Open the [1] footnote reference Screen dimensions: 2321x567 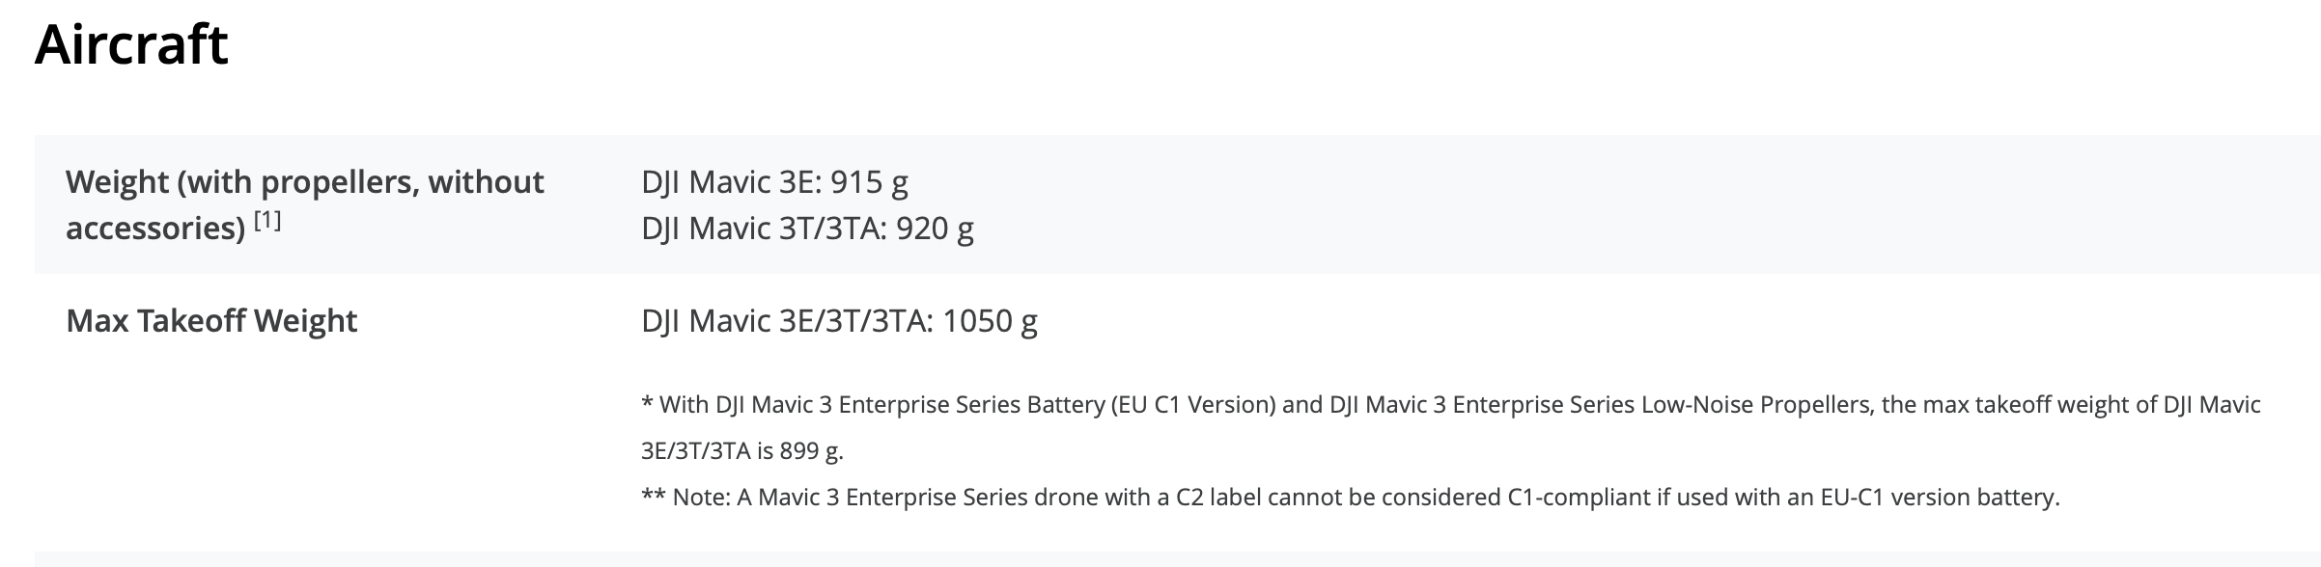267,221
